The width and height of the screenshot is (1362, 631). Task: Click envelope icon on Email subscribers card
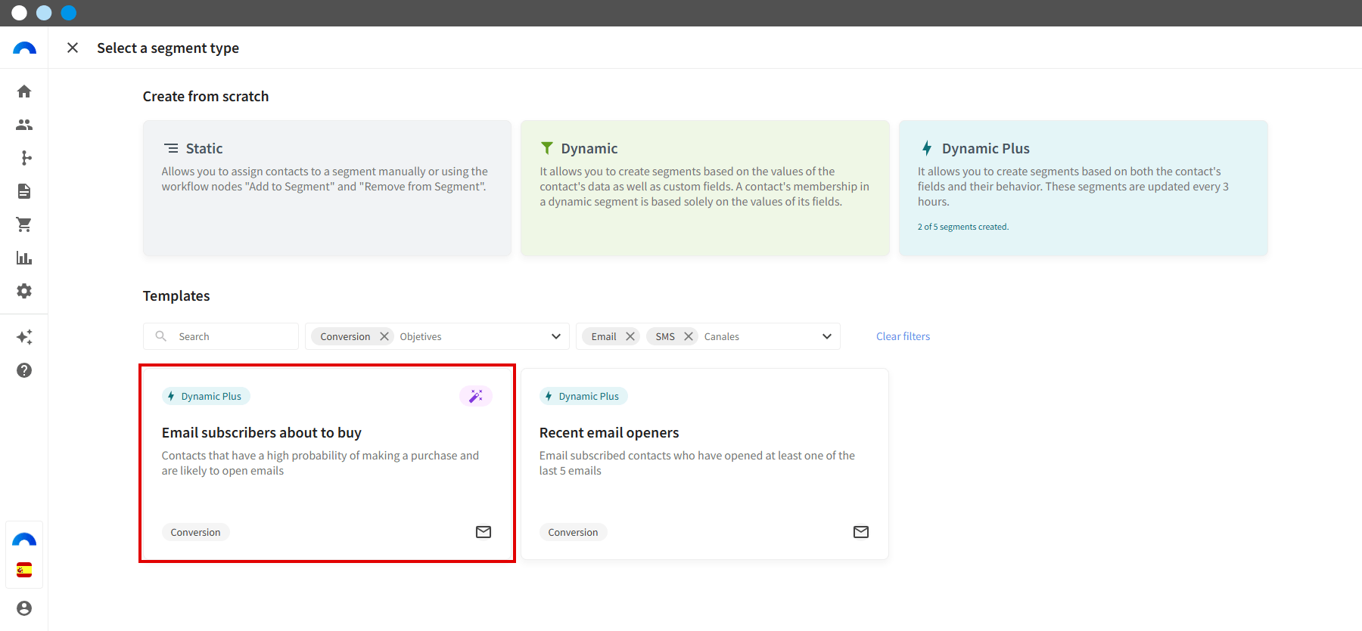click(x=484, y=532)
